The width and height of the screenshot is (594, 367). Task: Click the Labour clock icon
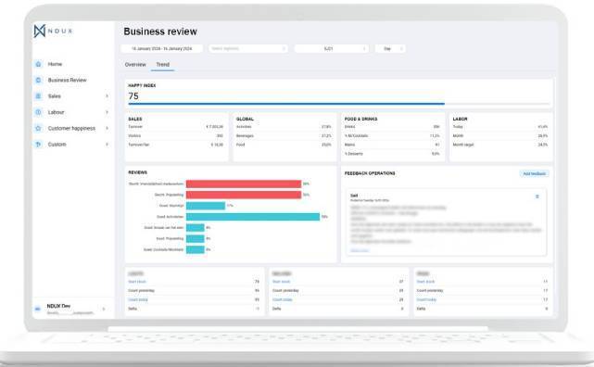pos(38,112)
